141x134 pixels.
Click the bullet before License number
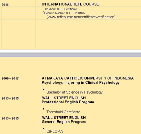(x=43, y=11)
